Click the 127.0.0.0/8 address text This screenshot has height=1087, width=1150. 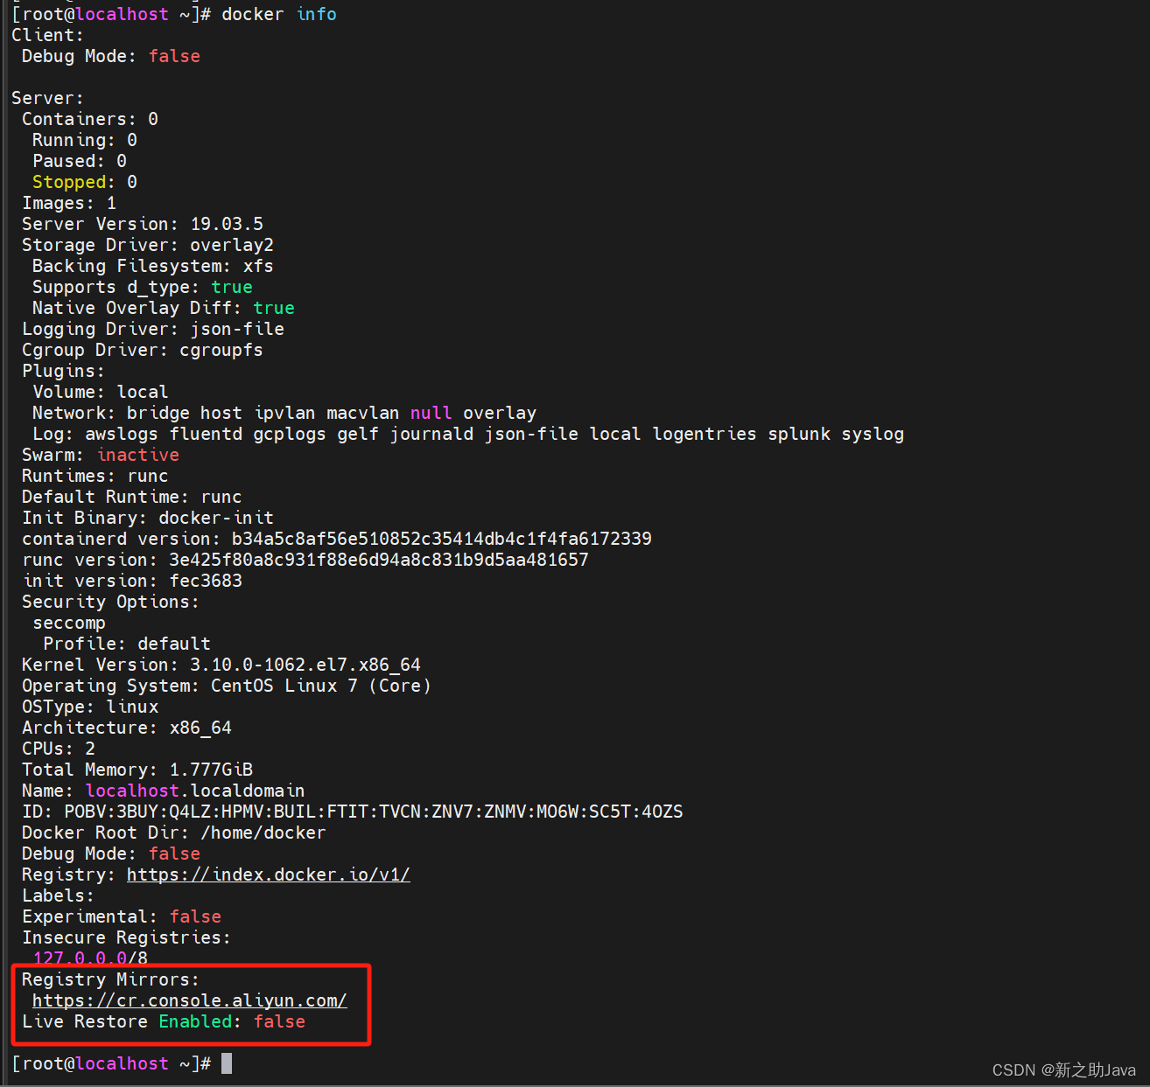[90, 958]
